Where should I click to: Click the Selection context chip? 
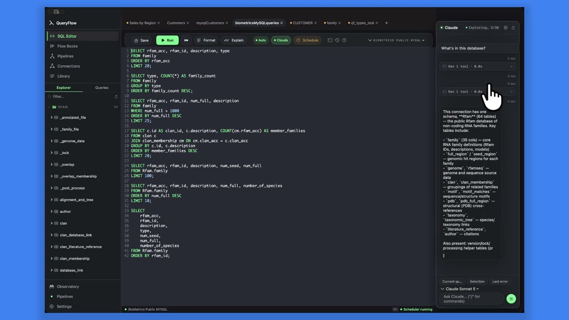pyautogui.click(x=477, y=281)
